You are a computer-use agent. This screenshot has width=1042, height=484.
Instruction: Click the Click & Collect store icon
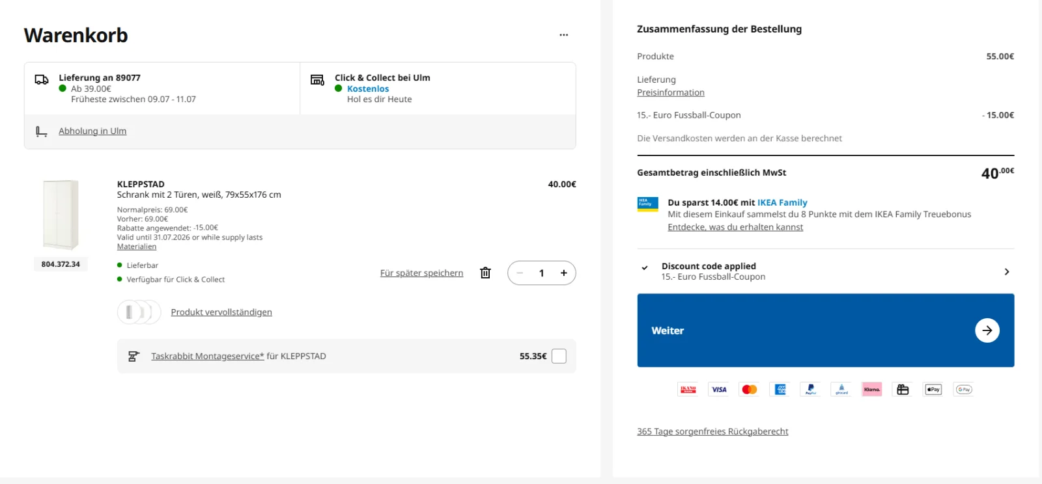click(317, 80)
